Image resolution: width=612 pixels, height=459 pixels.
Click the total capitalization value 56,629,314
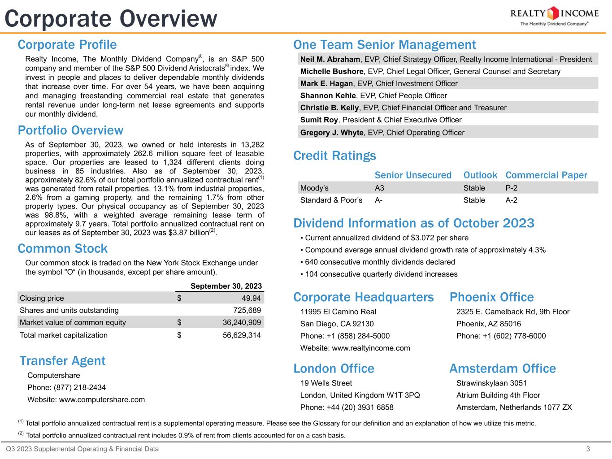coord(242,335)
